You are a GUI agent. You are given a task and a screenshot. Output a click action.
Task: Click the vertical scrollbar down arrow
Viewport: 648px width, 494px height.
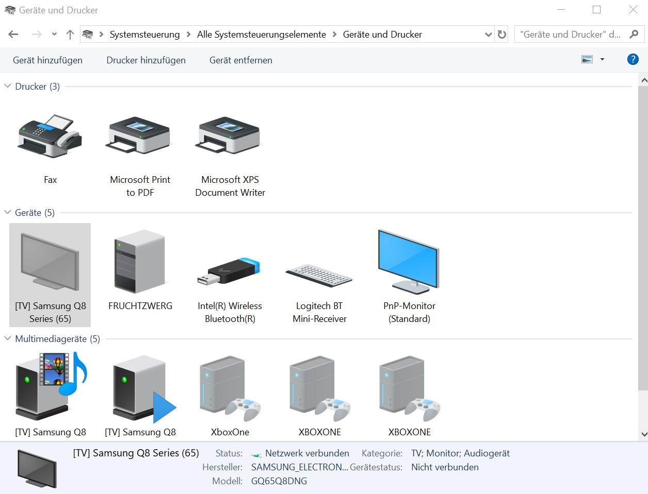tap(643, 434)
